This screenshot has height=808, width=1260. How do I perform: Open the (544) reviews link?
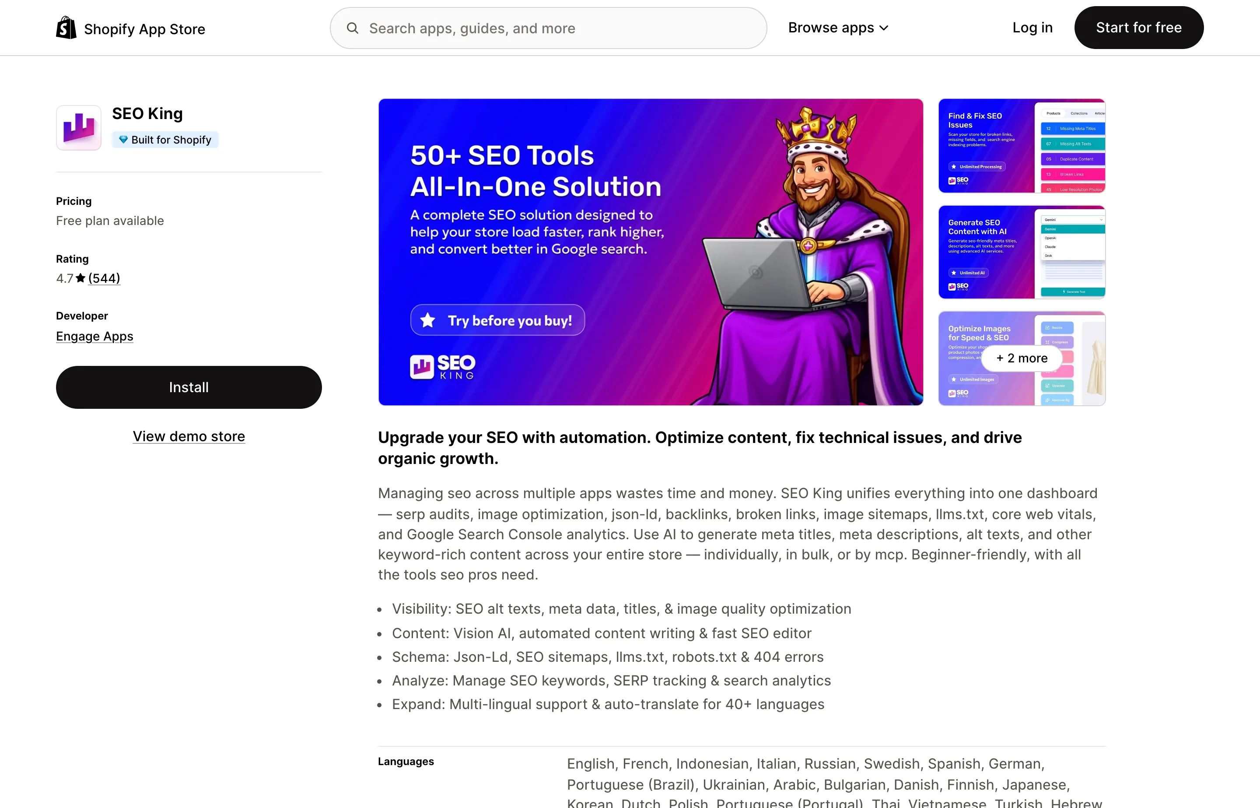[105, 278]
